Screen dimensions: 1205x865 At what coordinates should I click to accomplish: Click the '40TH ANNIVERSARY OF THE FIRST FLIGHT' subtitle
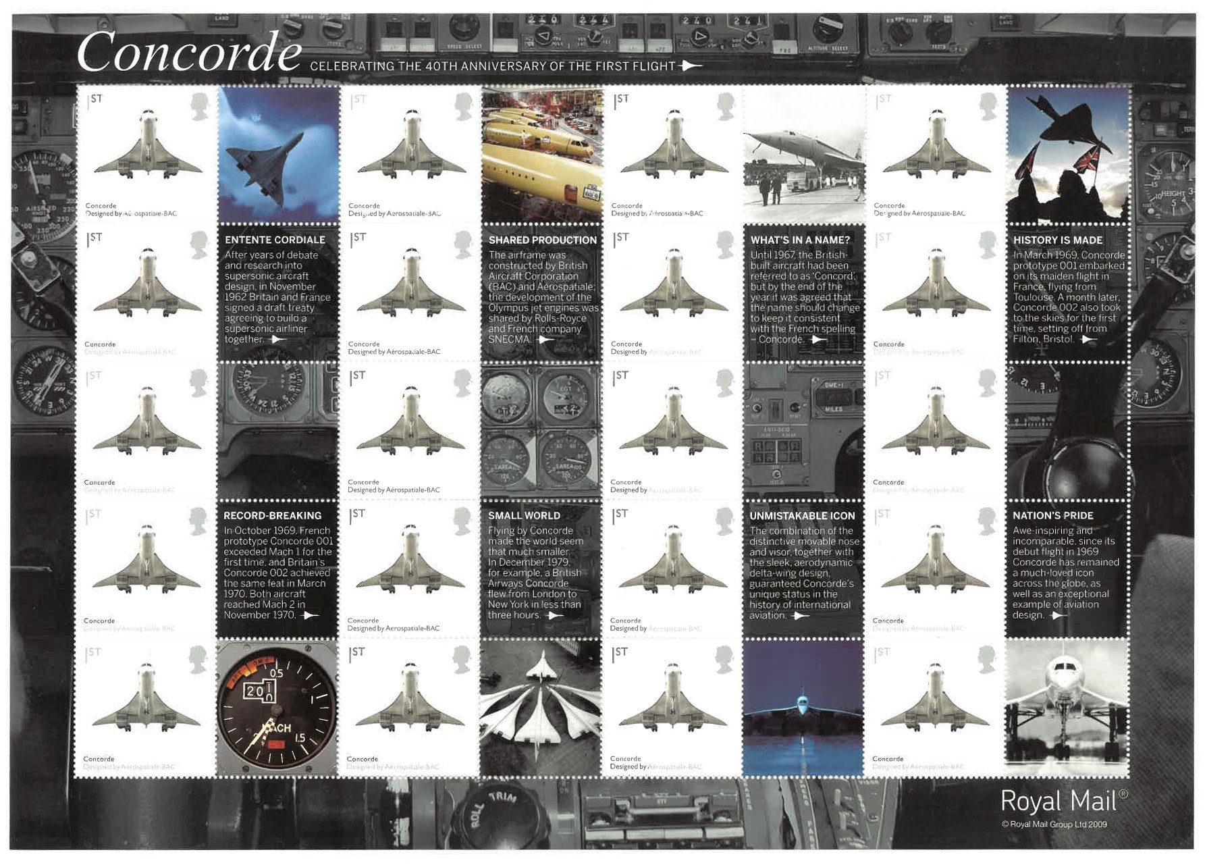tap(550, 66)
